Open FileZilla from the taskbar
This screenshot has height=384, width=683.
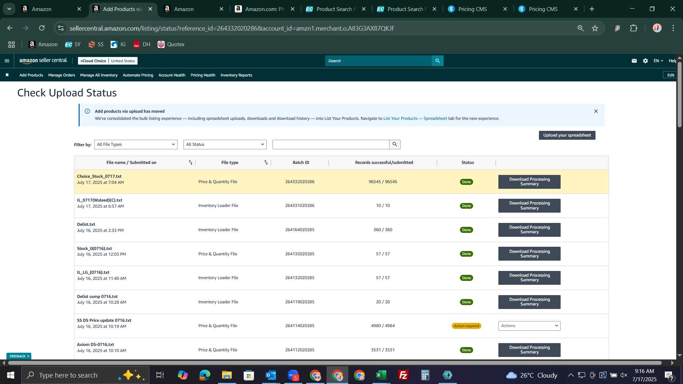click(403, 375)
